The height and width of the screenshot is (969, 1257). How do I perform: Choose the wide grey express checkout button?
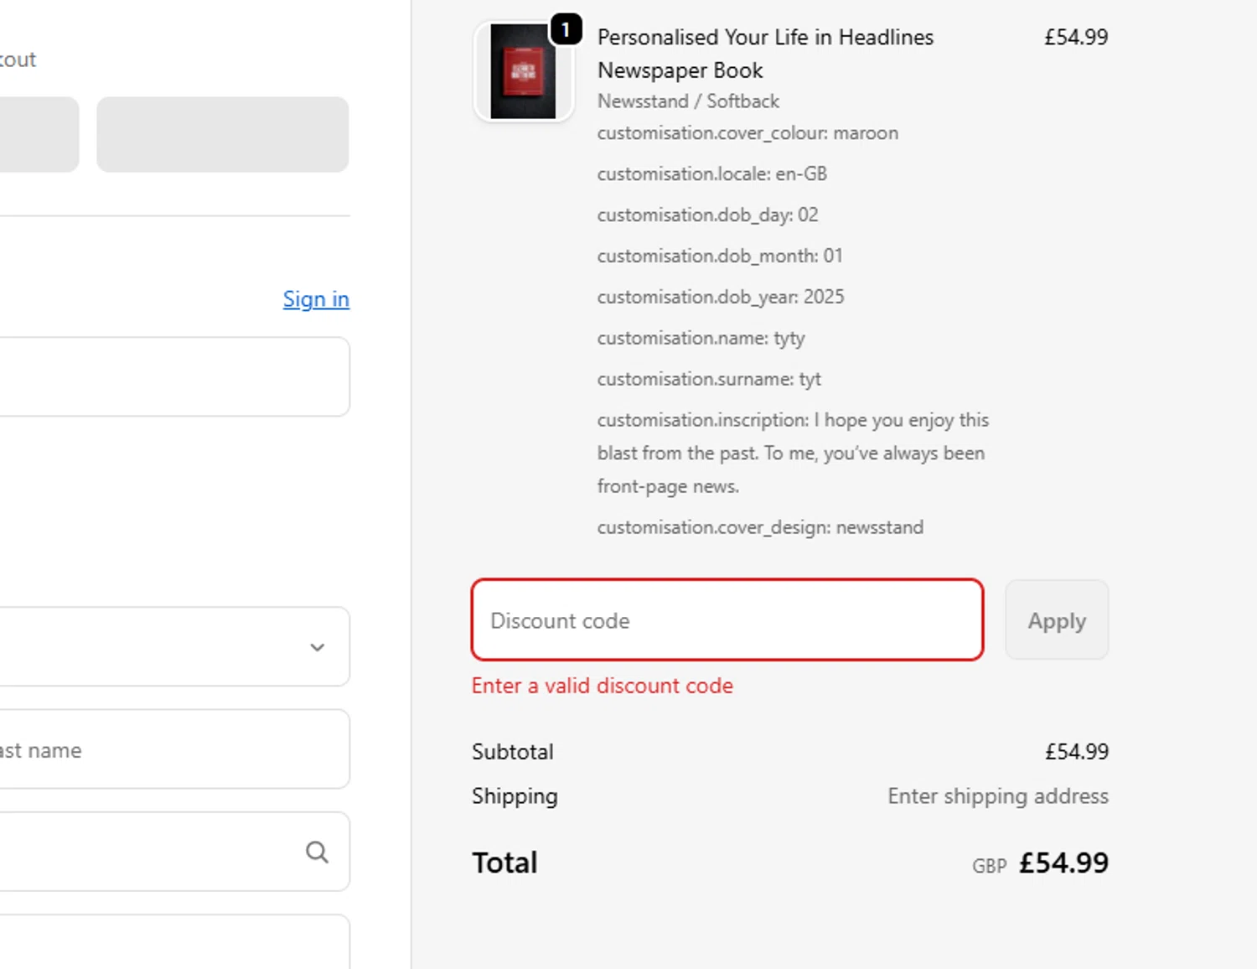click(x=222, y=134)
